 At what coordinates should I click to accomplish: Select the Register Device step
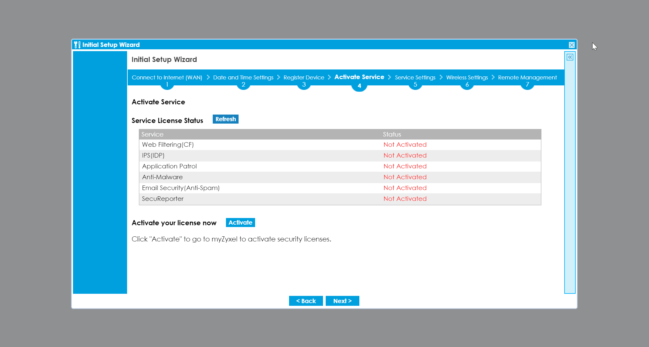tap(304, 77)
